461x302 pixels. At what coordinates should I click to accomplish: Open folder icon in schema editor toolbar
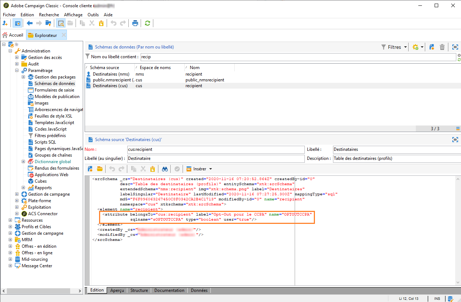tap(99, 169)
